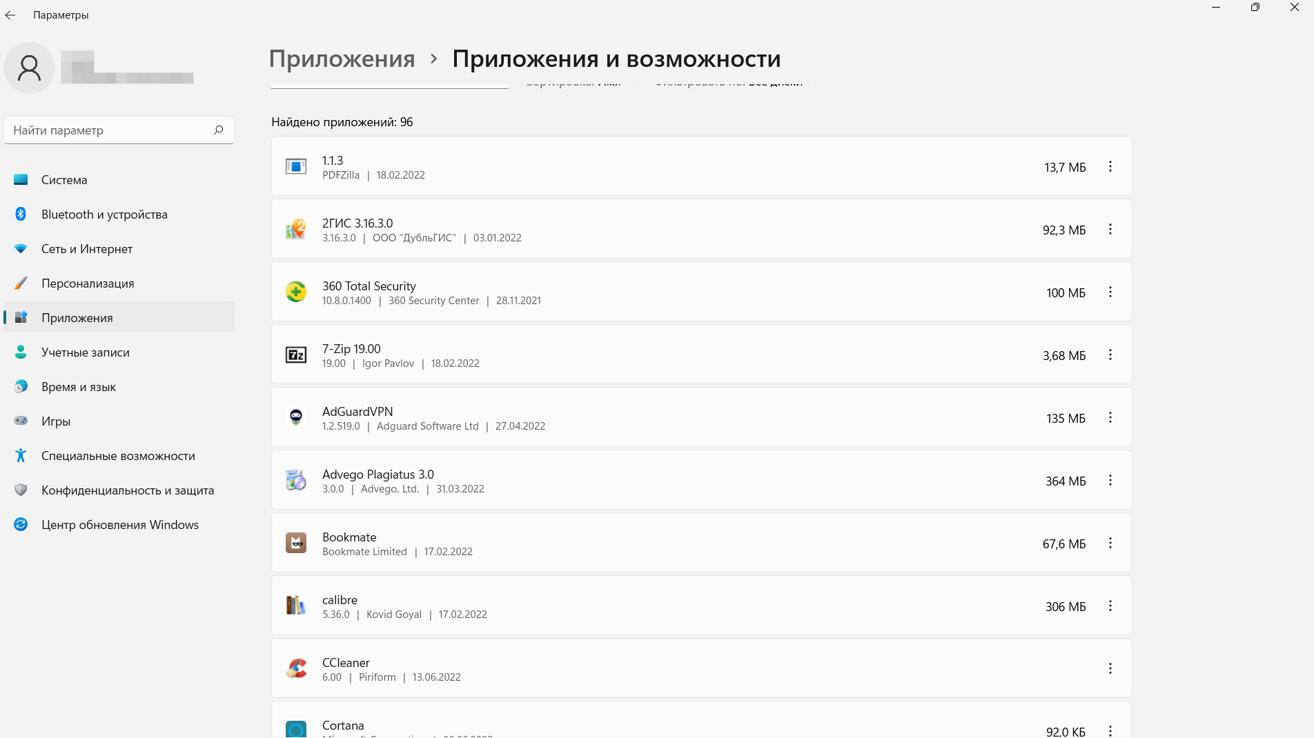The width and height of the screenshot is (1314, 738).
Task: Click the back arrow in the title bar
Action: pos(10,15)
